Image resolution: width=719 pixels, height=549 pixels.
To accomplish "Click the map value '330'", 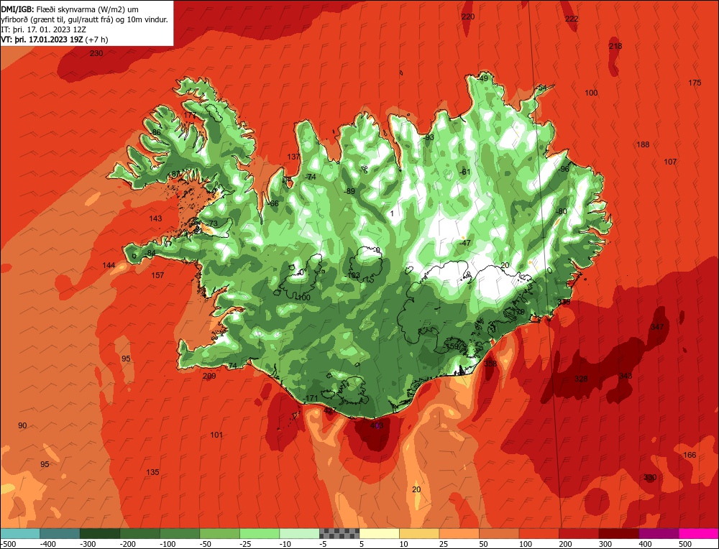I will coord(650,478).
